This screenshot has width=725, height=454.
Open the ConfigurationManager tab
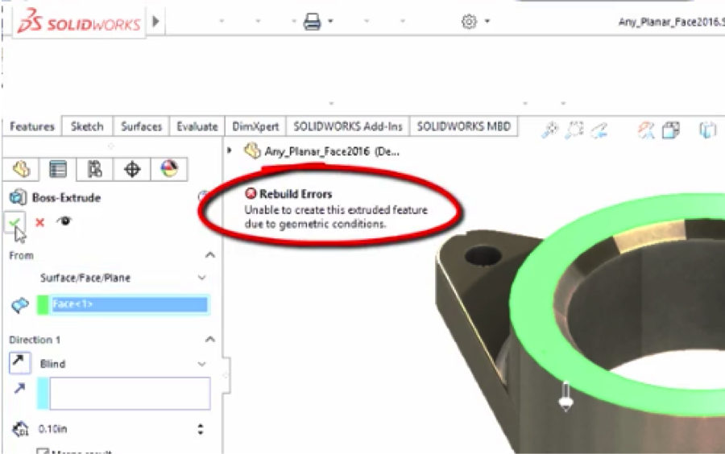click(x=95, y=169)
